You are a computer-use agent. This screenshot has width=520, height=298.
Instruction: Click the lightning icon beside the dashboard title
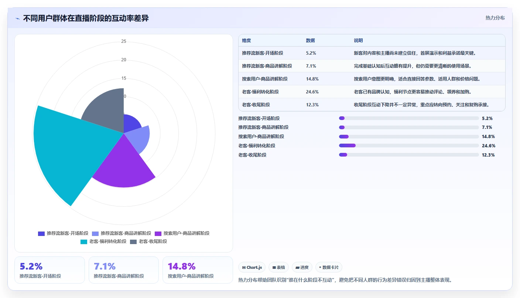tap(18, 18)
